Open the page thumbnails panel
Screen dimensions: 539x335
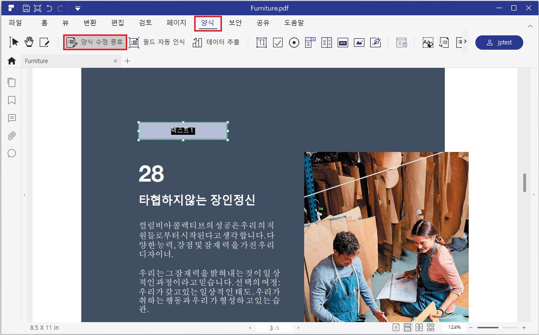11,83
